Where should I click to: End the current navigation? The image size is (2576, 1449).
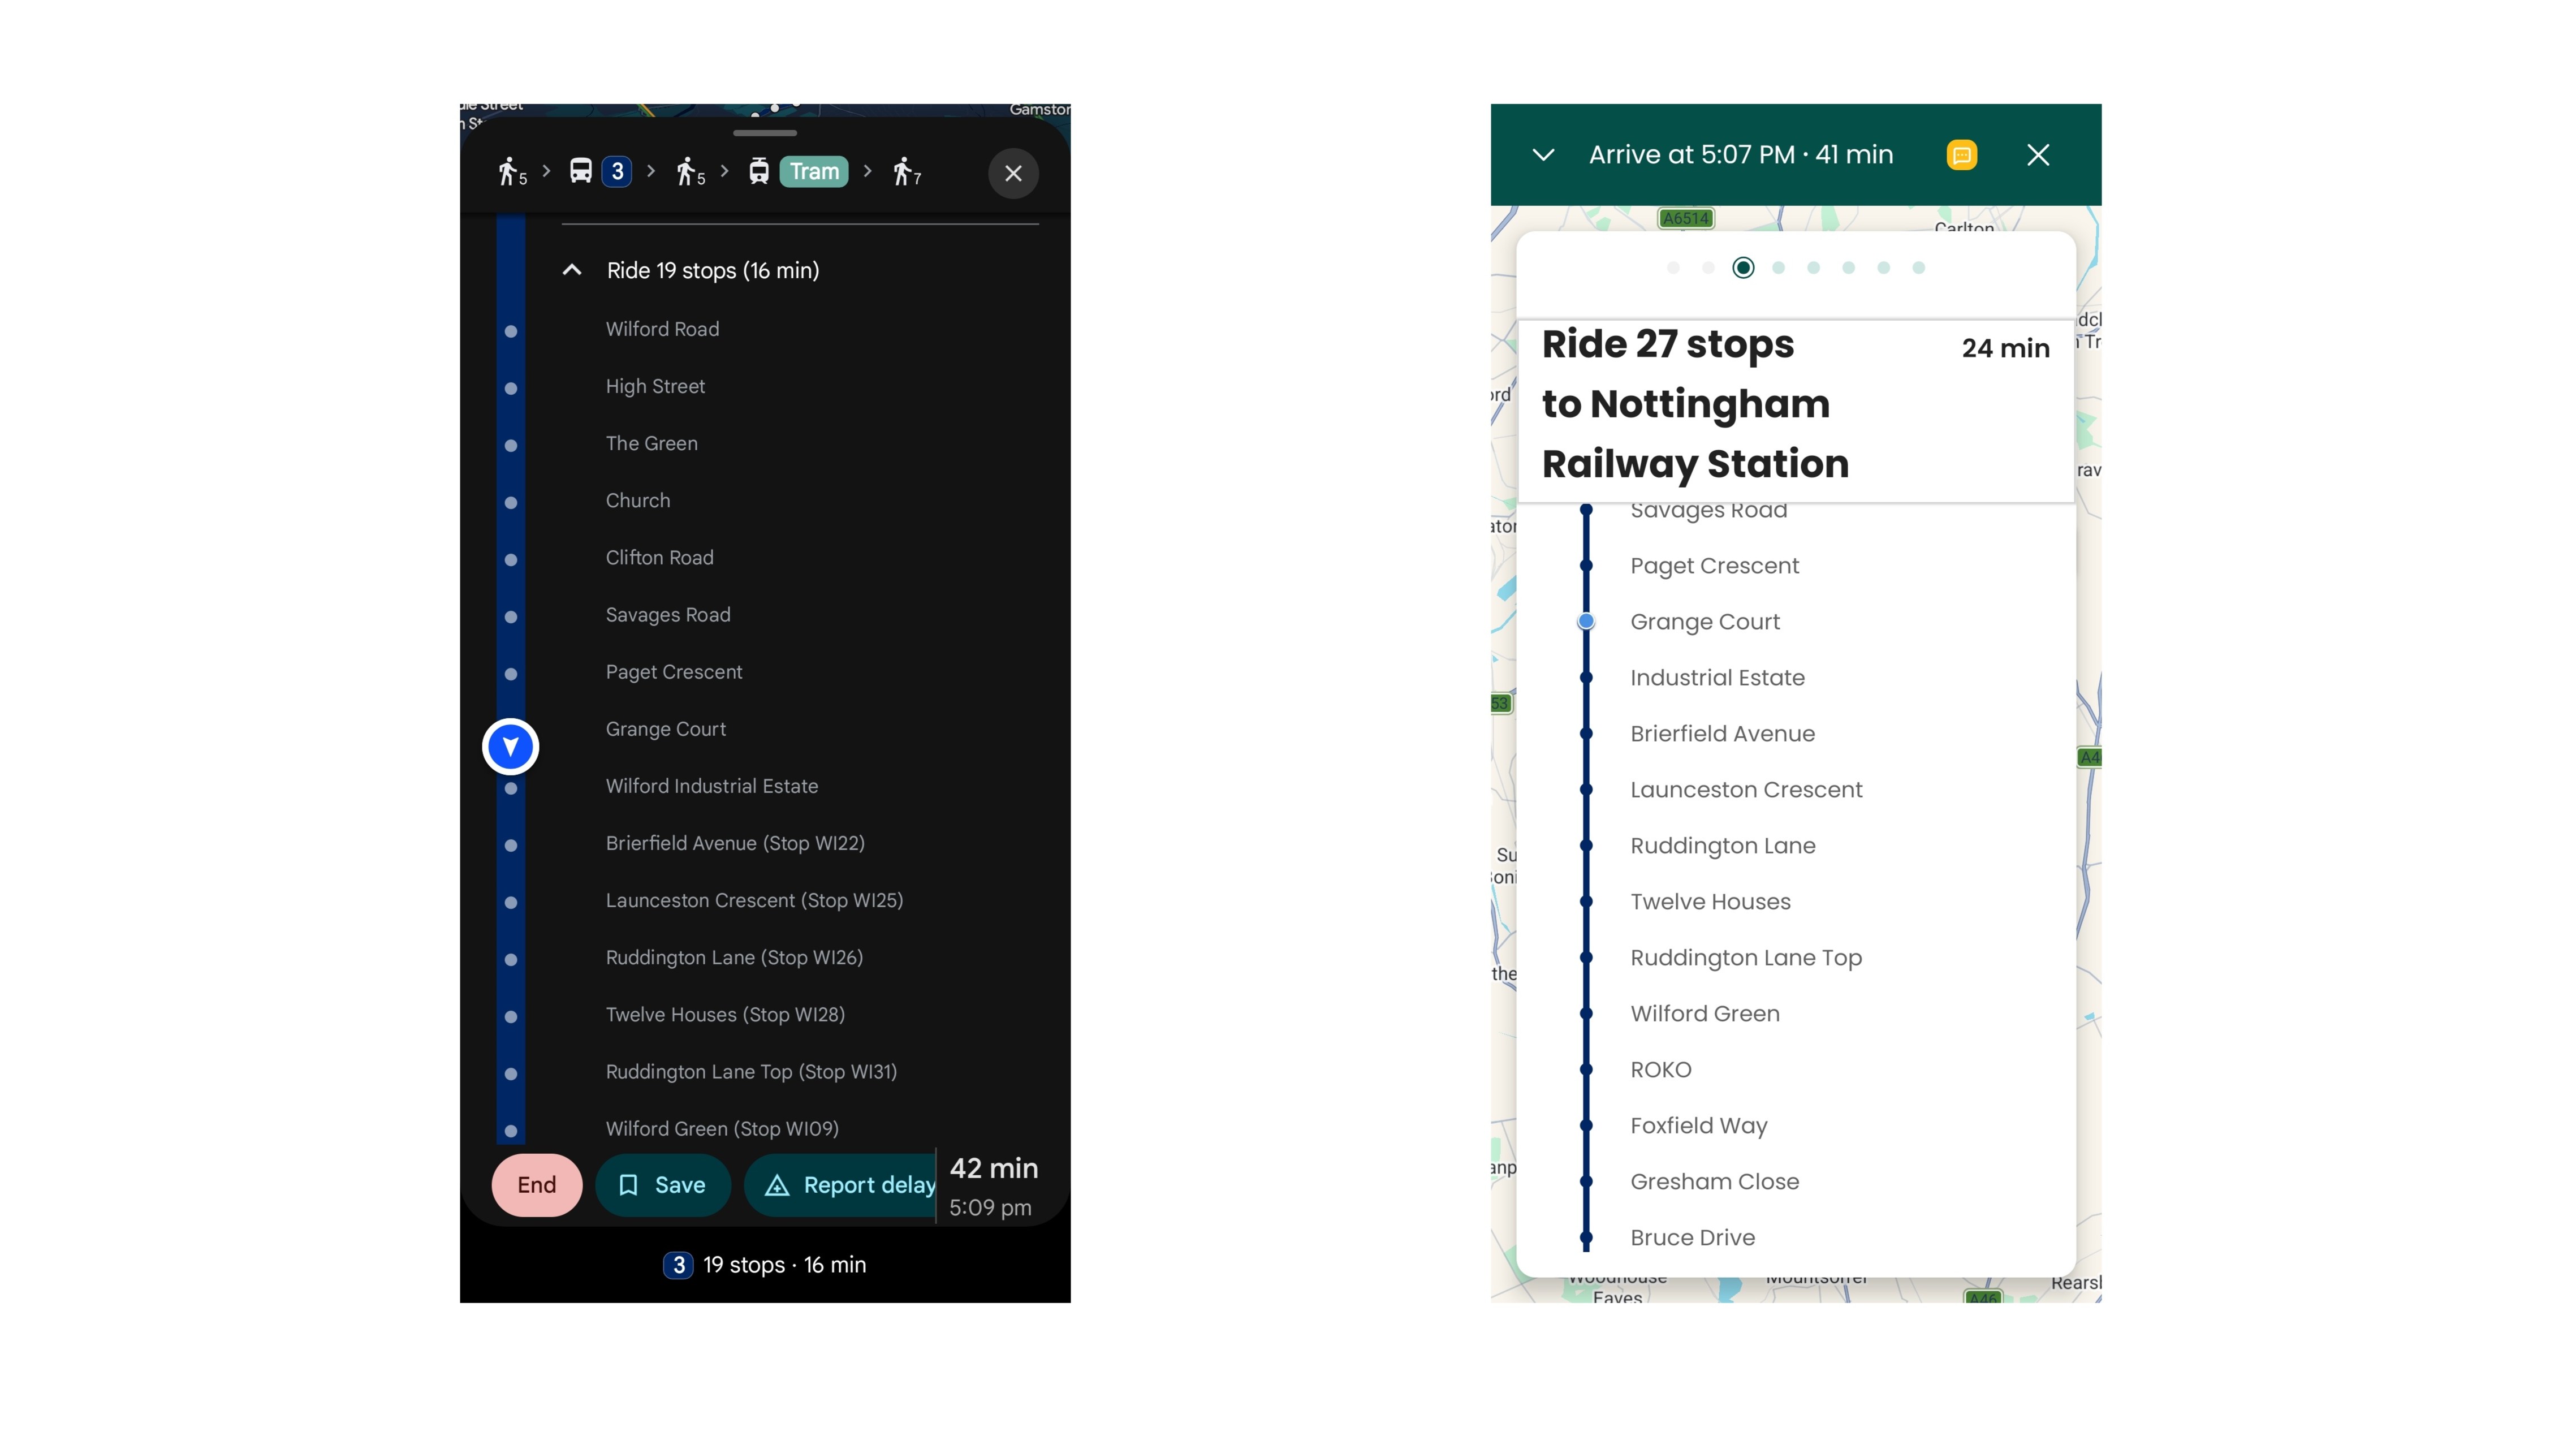click(x=536, y=1184)
